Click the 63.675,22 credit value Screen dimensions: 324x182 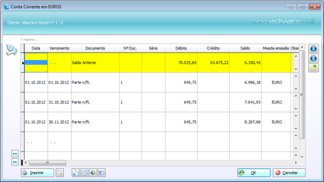220,63
